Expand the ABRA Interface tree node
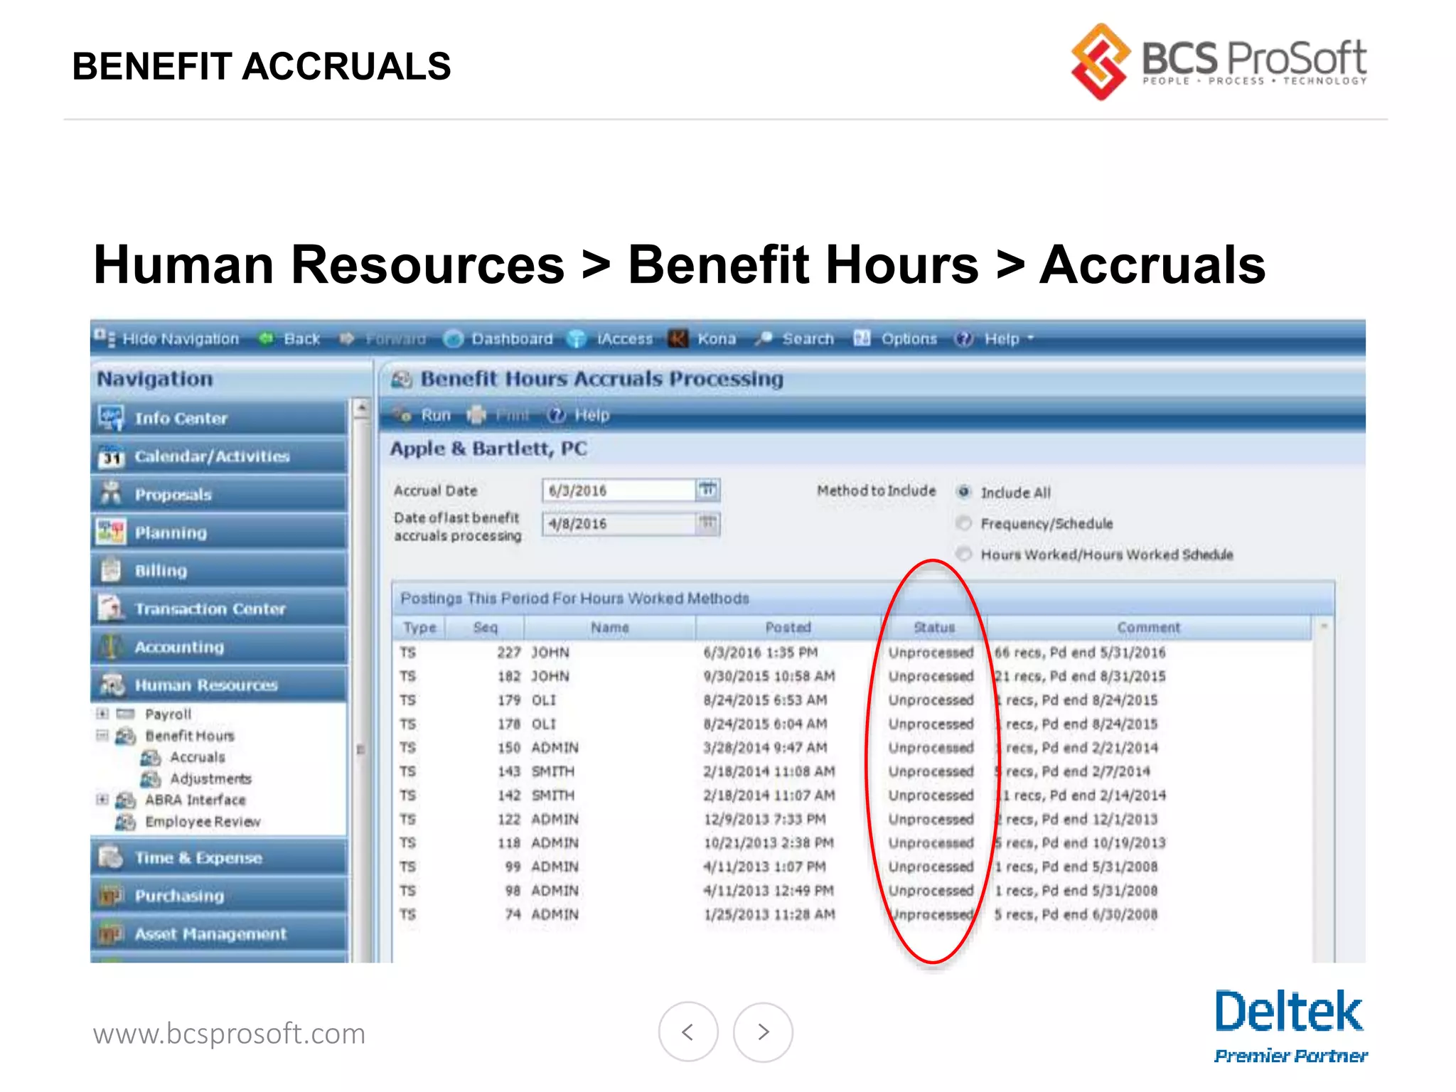The image size is (1456, 1092). tap(102, 800)
